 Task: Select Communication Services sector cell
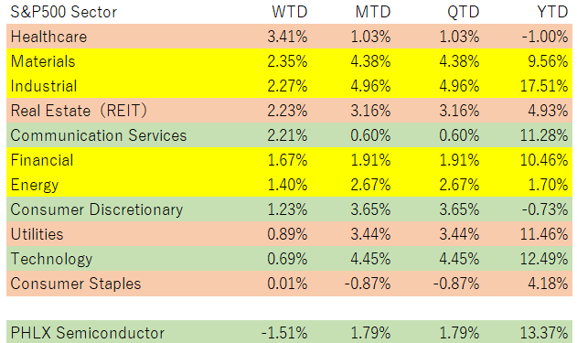point(99,135)
